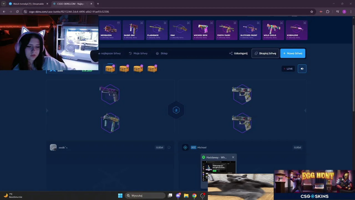Start a Nowa bitwa
Image resolution: width=355 pixels, height=200 pixels.
[293, 53]
